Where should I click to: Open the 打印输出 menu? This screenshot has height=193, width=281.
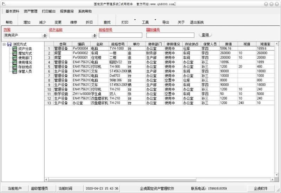[x=48, y=11]
